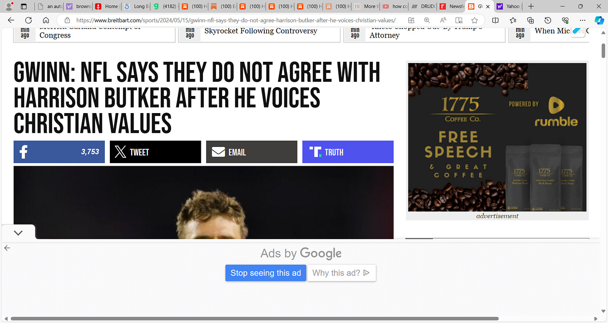Open the zoom magnifier in address bar
Image resolution: width=608 pixels, height=323 pixels.
pyautogui.click(x=427, y=20)
